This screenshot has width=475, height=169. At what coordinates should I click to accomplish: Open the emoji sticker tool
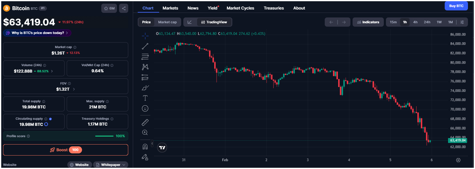(x=145, y=108)
